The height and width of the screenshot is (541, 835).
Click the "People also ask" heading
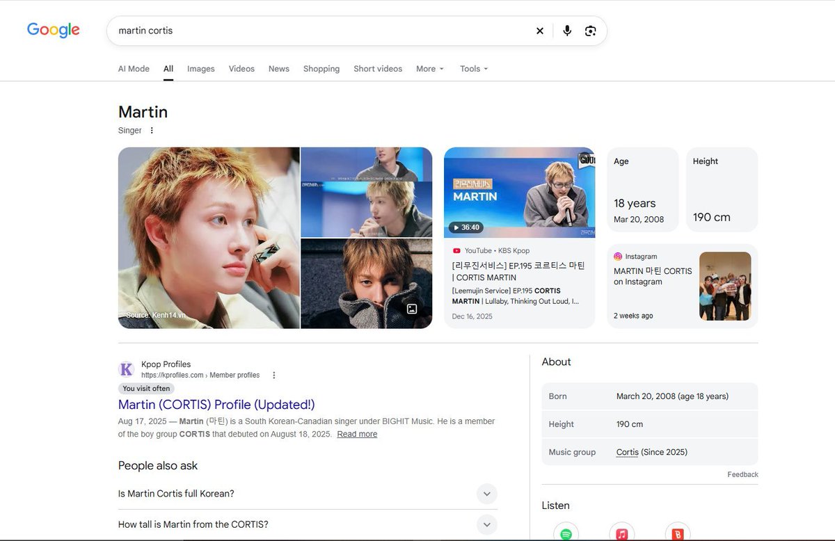pos(158,466)
